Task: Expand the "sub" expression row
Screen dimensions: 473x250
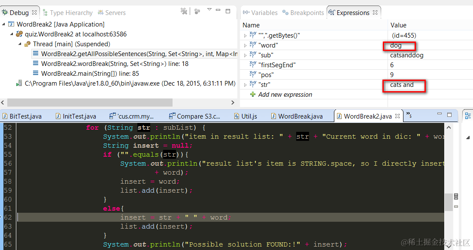Action: click(245, 55)
